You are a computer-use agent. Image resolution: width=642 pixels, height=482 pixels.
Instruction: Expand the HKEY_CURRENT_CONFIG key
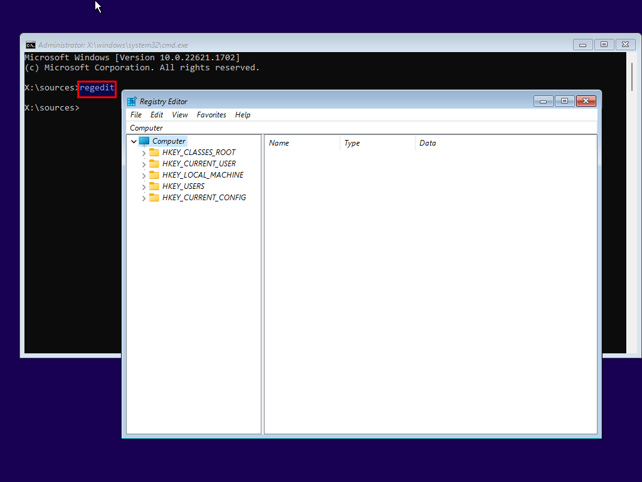144,198
